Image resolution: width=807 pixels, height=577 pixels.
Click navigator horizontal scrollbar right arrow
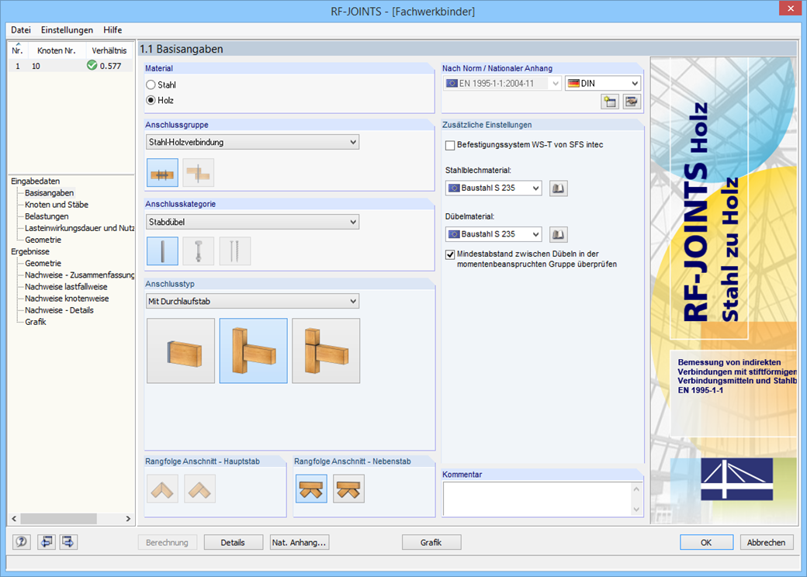[127, 519]
